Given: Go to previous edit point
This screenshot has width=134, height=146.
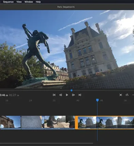Looking at the screenshot, I should pos(54,95).
